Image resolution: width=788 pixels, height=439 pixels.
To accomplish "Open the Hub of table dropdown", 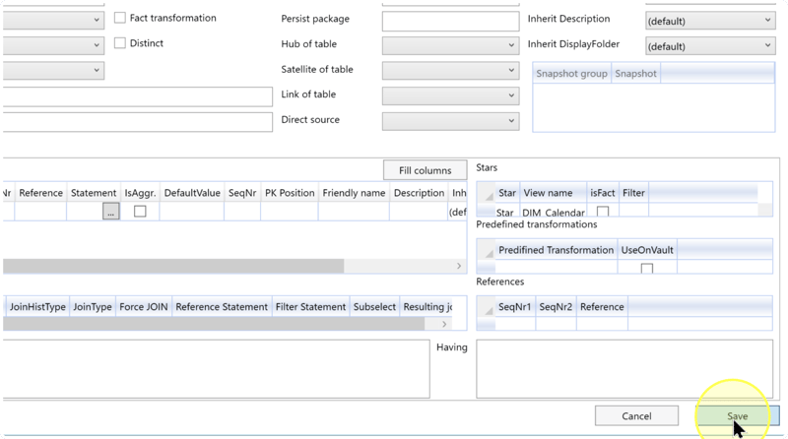I will [x=450, y=45].
